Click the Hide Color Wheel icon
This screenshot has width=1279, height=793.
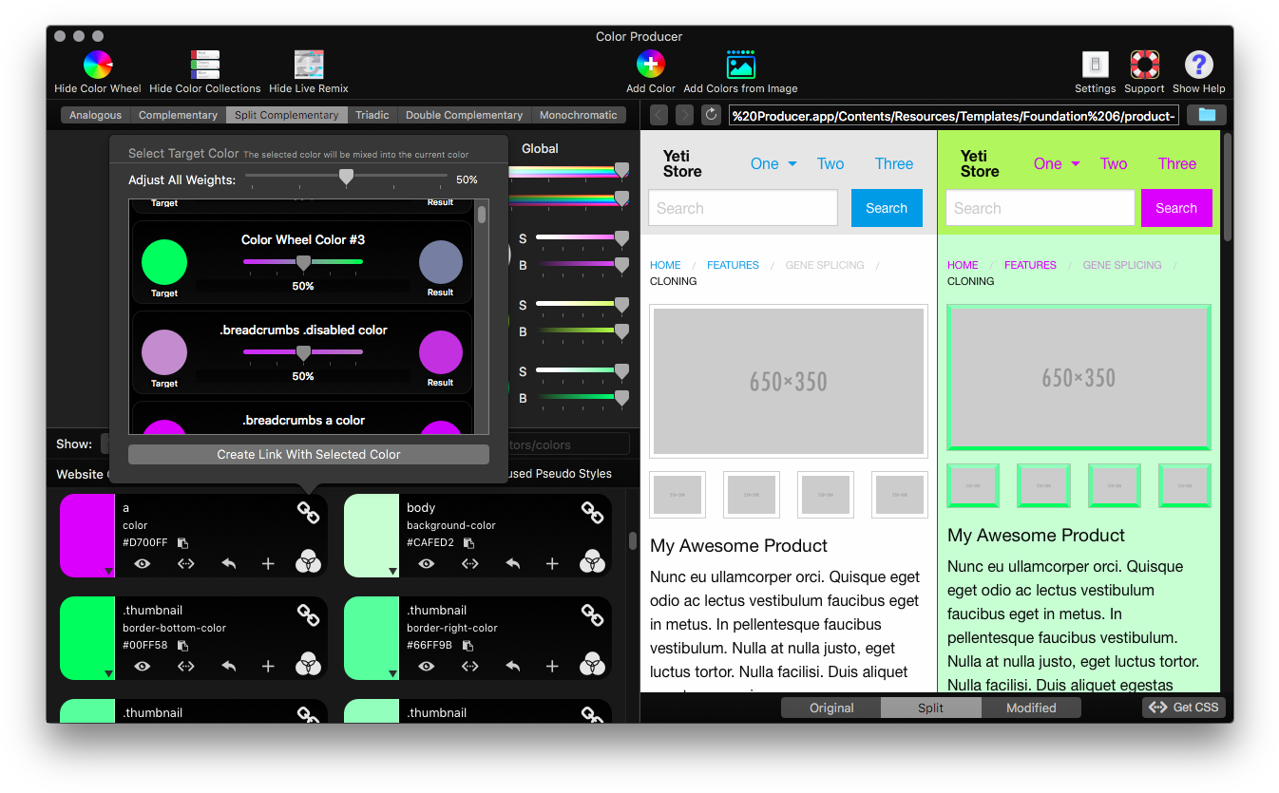pyautogui.click(x=98, y=66)
